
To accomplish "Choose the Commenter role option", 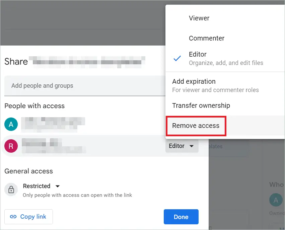I will click(206, 38).
